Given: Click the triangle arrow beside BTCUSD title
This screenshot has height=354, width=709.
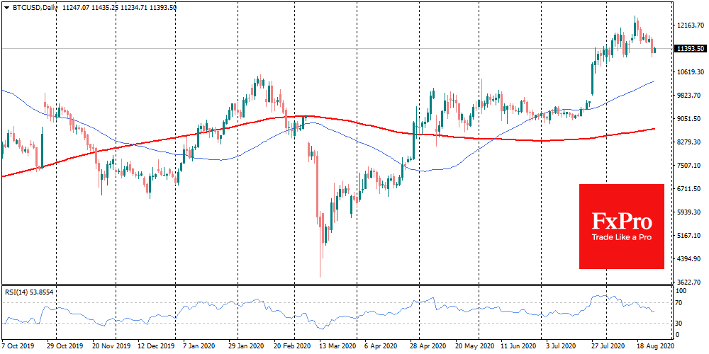Looking at the screenshot, I should click(6, 6).
